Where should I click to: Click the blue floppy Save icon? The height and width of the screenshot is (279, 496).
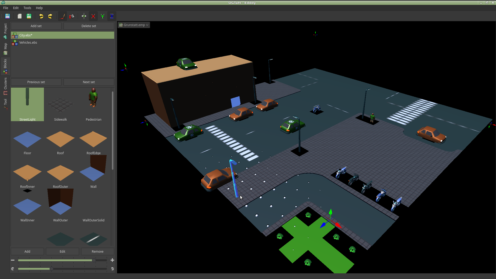tap(7, 16)
